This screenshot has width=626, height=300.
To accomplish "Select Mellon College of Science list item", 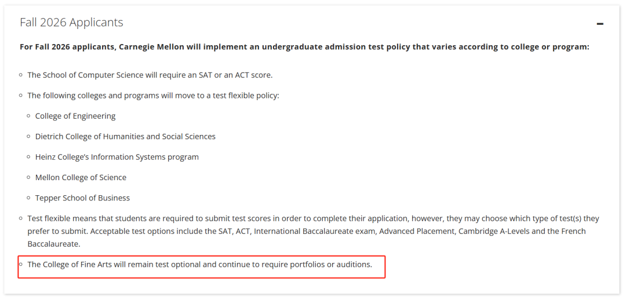I will coord(81,178).
